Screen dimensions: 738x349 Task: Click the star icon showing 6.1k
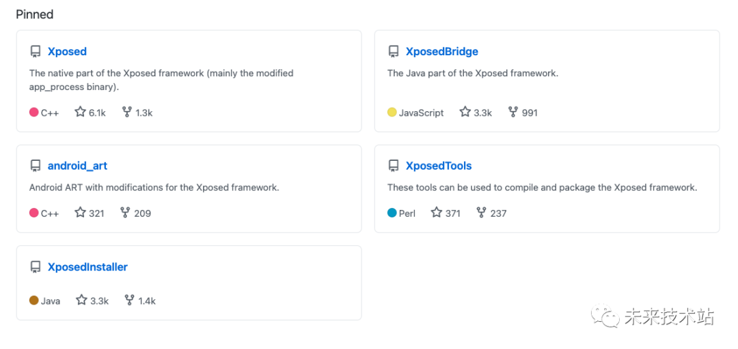[81, 112]
